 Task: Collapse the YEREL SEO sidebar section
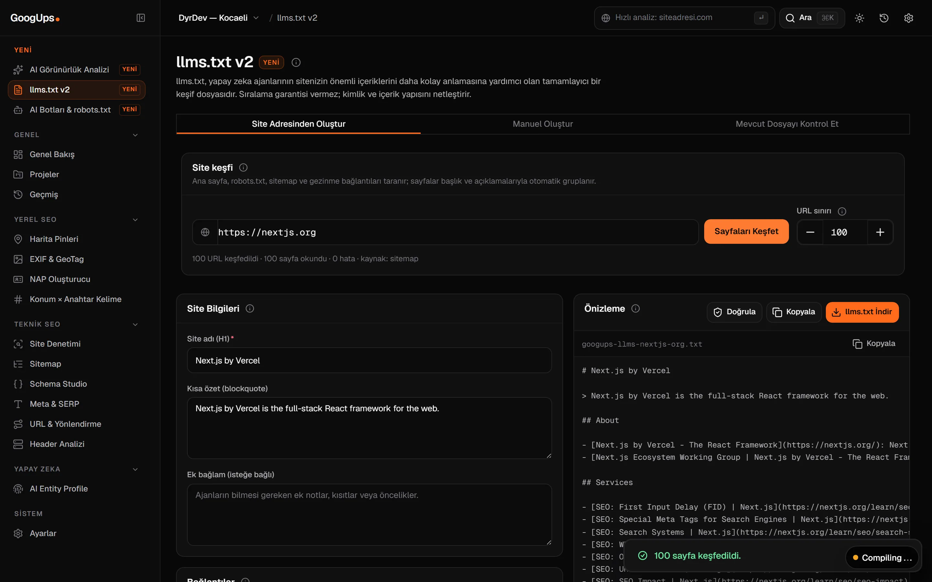tap(135, 220)
